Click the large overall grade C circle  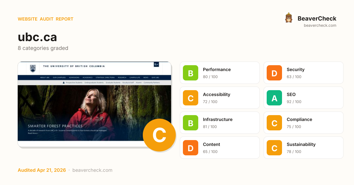pyautogui.click(x=159, y=135)
